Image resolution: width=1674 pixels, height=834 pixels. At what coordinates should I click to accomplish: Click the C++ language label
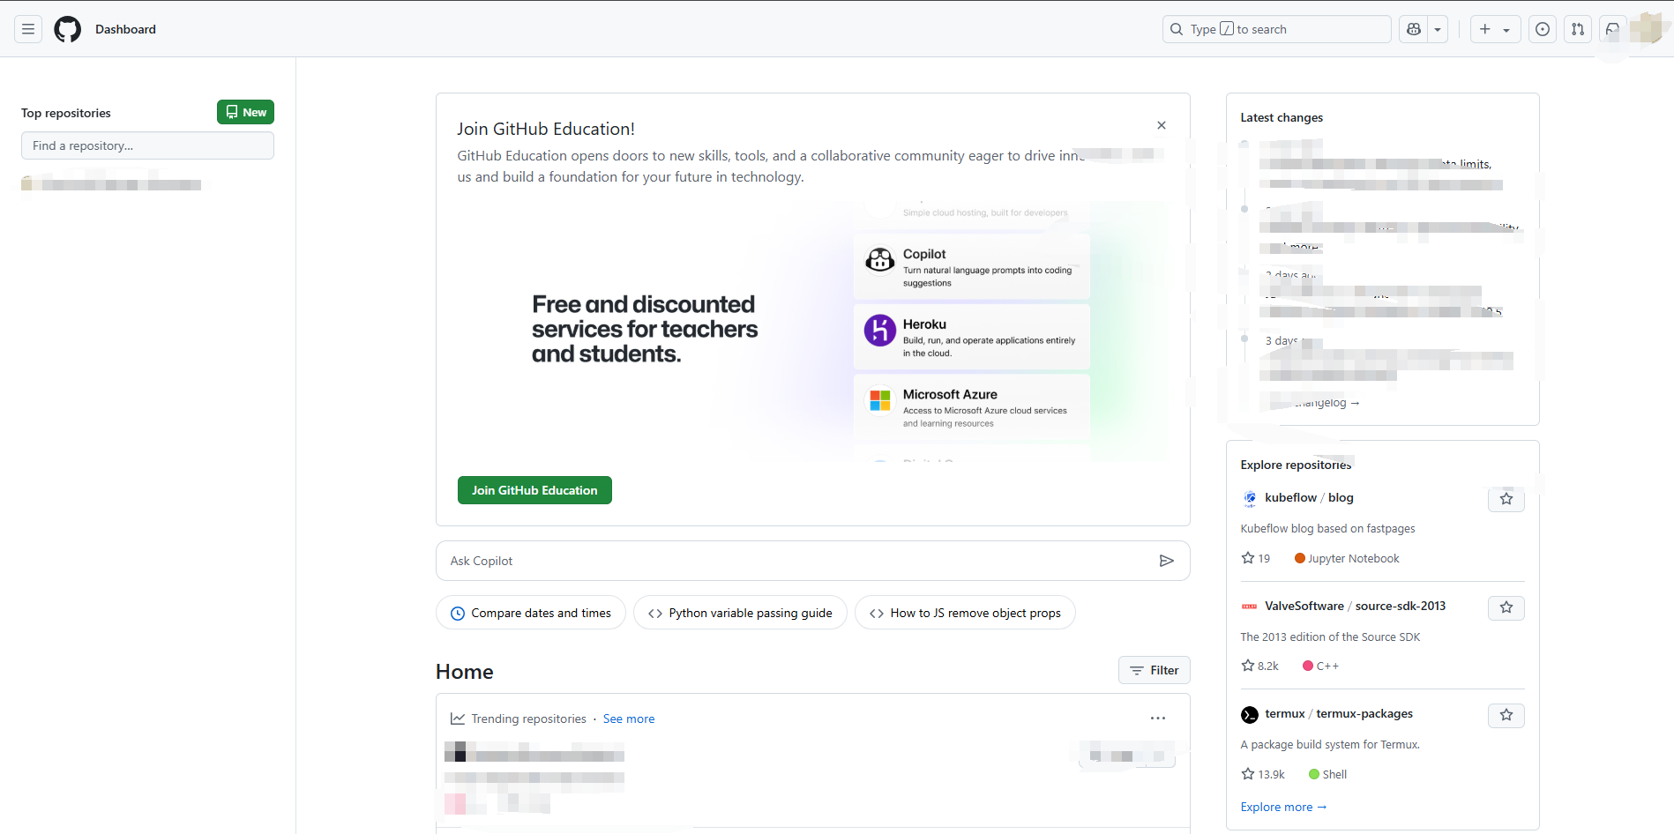coord(1320,666)
